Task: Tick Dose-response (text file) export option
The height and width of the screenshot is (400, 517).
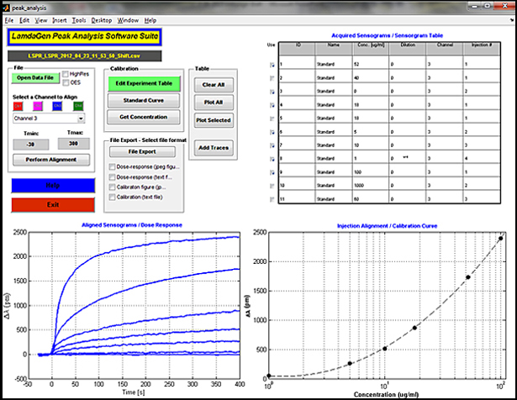Action: (112, 177)
